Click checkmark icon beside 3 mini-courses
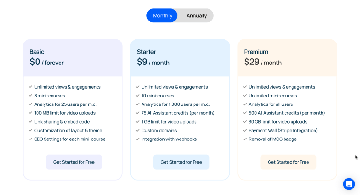This screenshot has width=360, height=195. [30, 96]
